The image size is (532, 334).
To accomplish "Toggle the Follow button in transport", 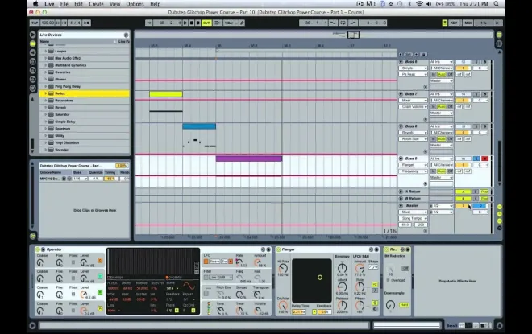I will 148,23.
